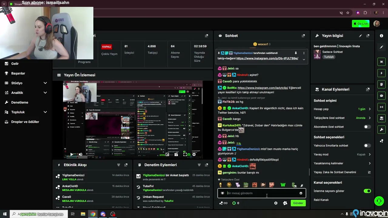This screenshot has height=218, width=388.
Task: Toggle İzlenme sayısını göster switch
Action: pos(367,191)
